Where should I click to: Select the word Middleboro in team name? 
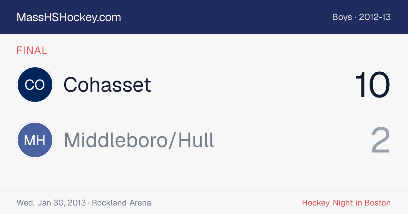click(x=116, y=140)
